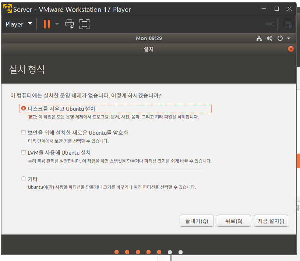
Task: Click the 끝내기(Q) button
Action: pyautogui.click(x=197, y=221)
